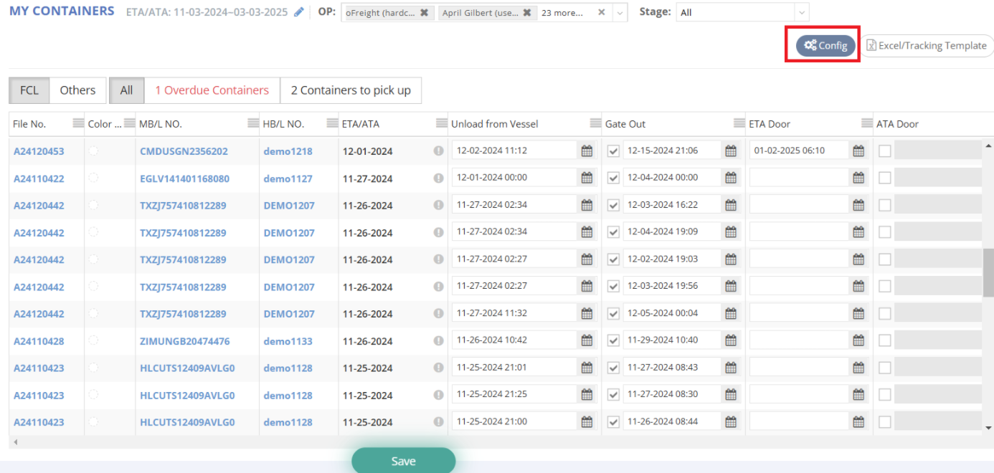Toggle Gate Out checkbox for demo1133 row
Image resolution: width=994 pixels, height=473 pixels.
pos(613,340)
